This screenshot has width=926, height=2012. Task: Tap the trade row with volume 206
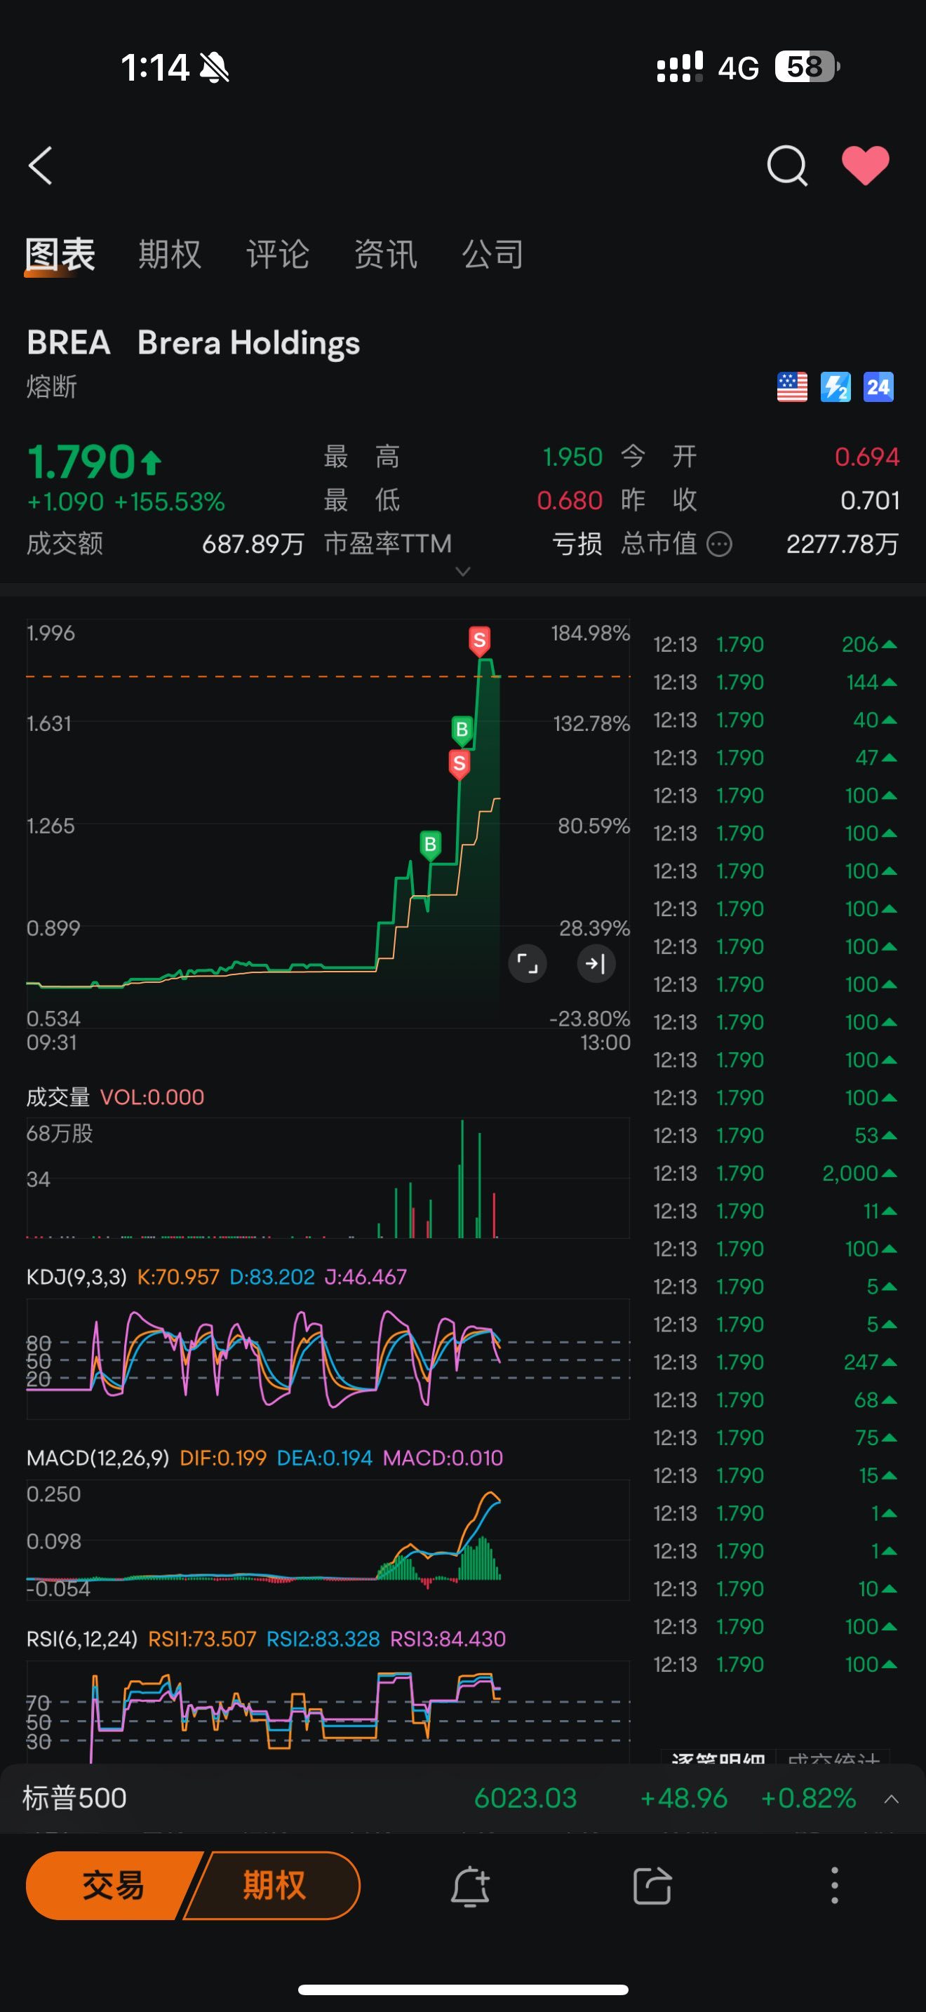click(775, 645)
